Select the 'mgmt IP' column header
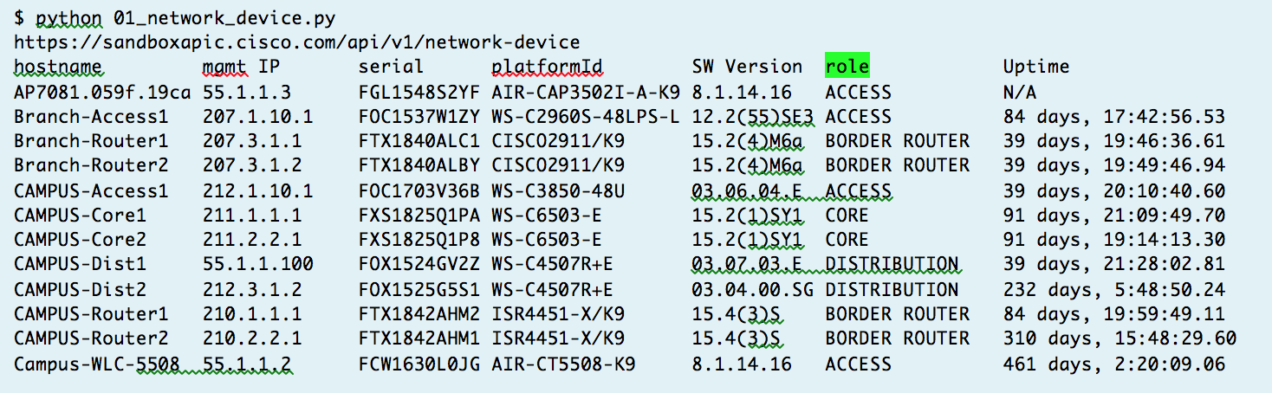This screenshot has width=1272, height=393. [242, 67]
